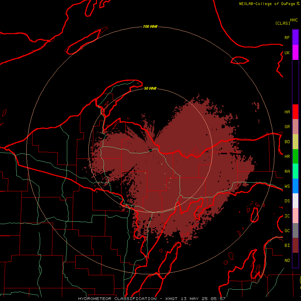The image size is (301, 301).
Task: Click the GC legend label
Action: point(287,230)
